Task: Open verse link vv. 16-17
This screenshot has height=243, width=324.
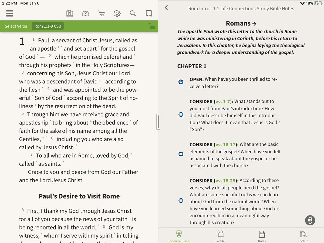Action: [x=225, y=144]
